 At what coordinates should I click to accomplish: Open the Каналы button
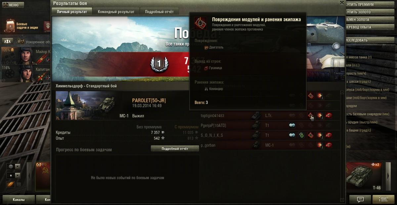point(19,199)
